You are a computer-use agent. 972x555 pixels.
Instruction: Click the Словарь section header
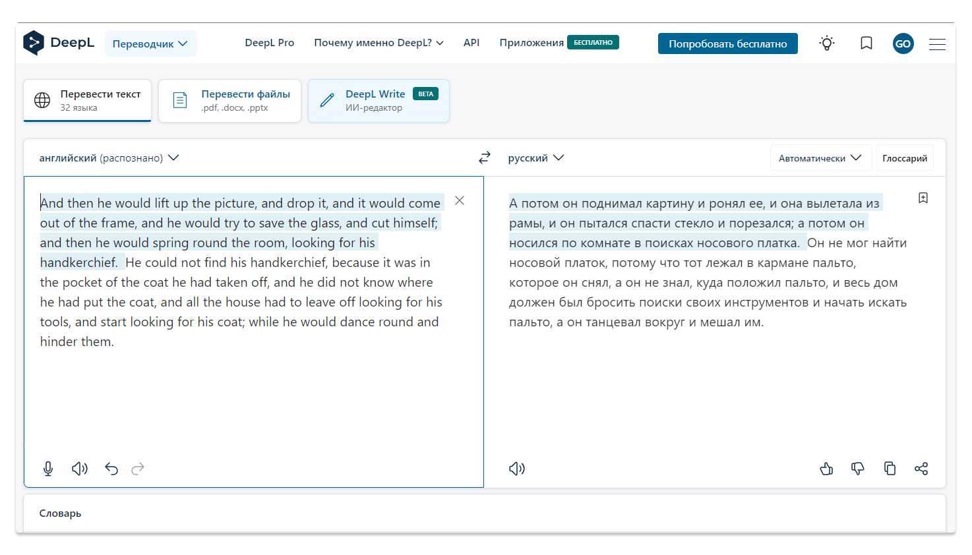[x=61, y=513]
